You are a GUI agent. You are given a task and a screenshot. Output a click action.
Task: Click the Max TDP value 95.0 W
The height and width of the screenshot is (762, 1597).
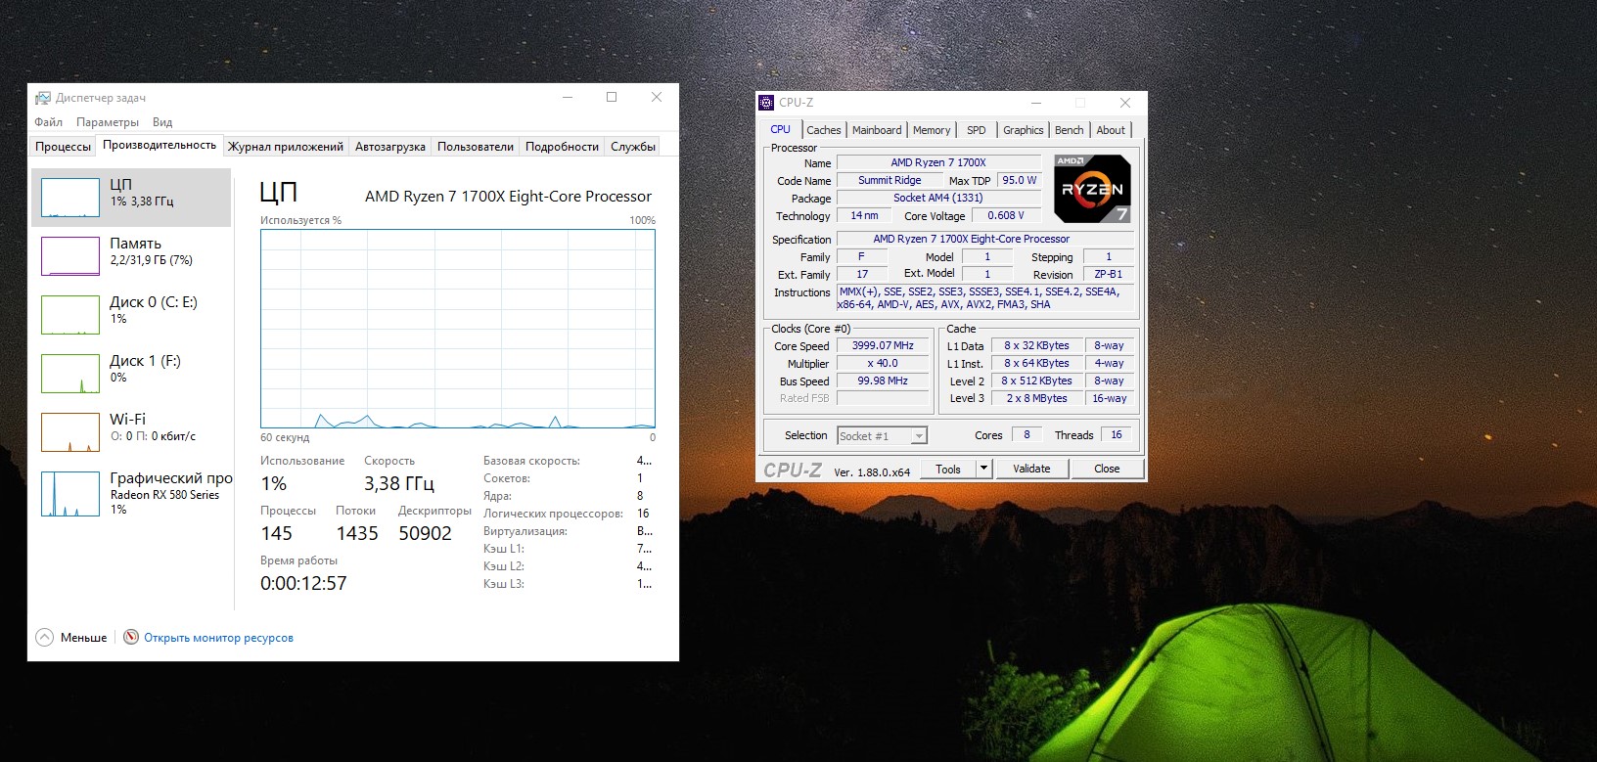point(1019,181)
